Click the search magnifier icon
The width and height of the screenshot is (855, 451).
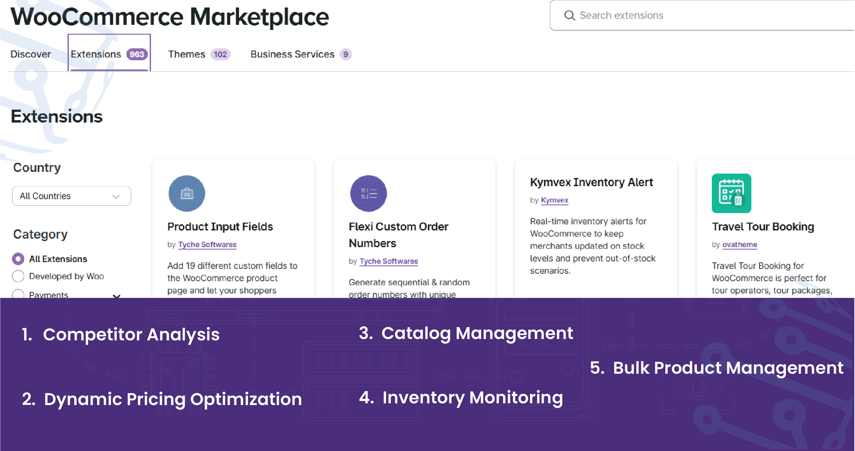[x=569, y=15]
